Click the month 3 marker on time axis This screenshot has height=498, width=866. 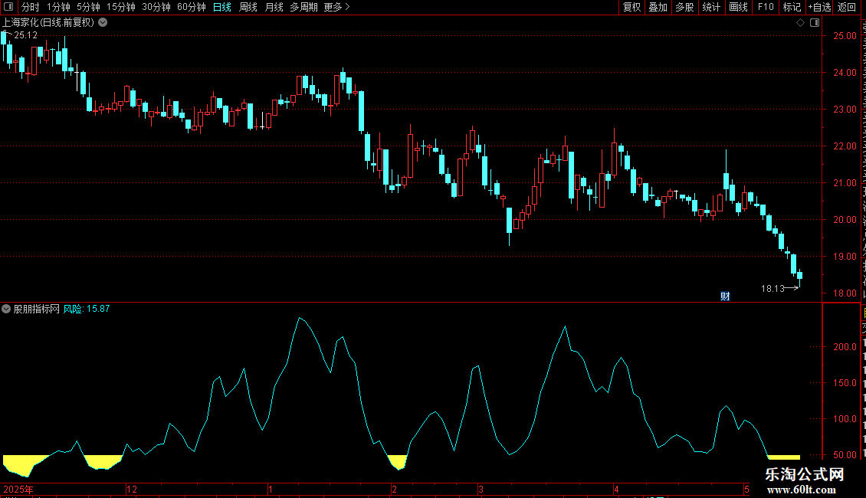[x=481, y=489]
